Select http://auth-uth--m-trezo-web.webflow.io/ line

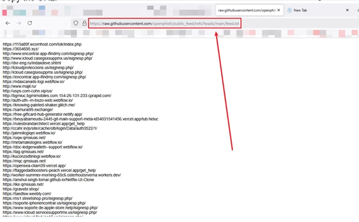pyautogui.click(x=38, y=100)
